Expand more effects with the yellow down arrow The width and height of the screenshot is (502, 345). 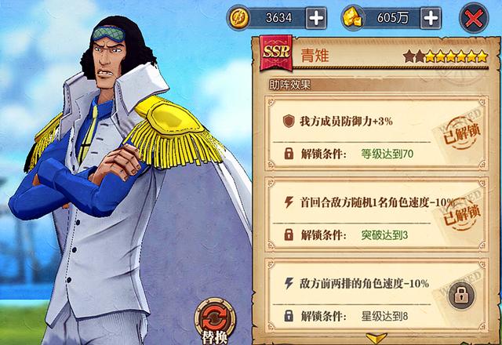[376, 338]
